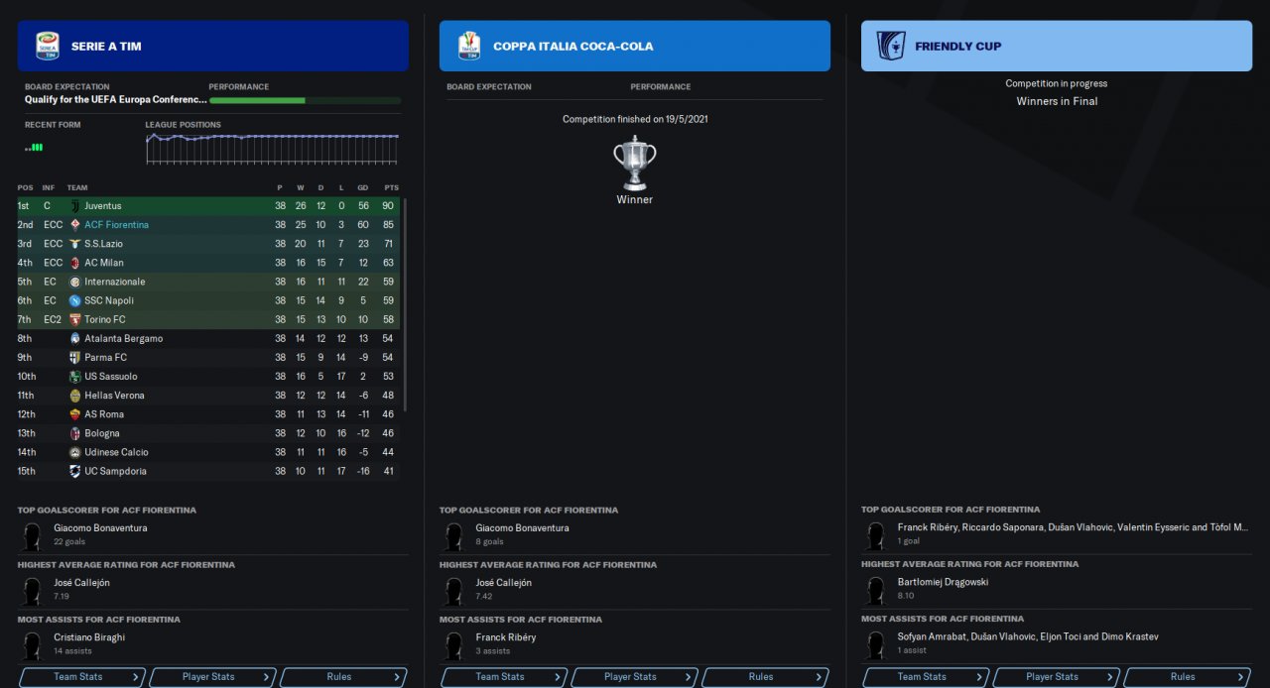This screenshot has width=1270, height=688.
Task: Select Atalanta Bergamo team name in table
Action: pos(123,338)
